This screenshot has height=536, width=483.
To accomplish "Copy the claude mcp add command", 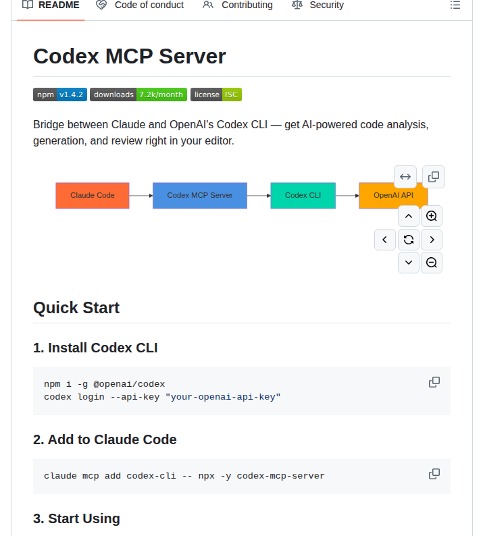I will click(x=434, y=474).
